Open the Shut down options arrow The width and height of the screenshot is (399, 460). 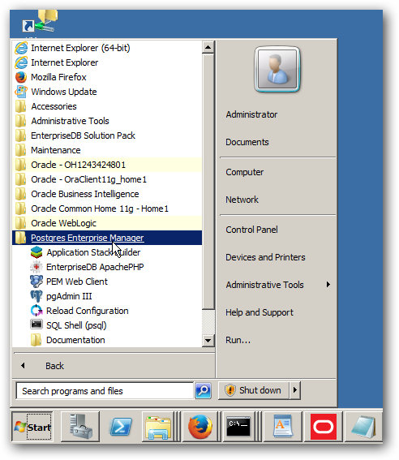(295, 390)
